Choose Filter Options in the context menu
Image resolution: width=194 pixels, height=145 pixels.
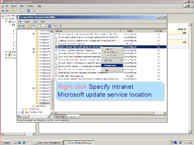click(112, 52)
